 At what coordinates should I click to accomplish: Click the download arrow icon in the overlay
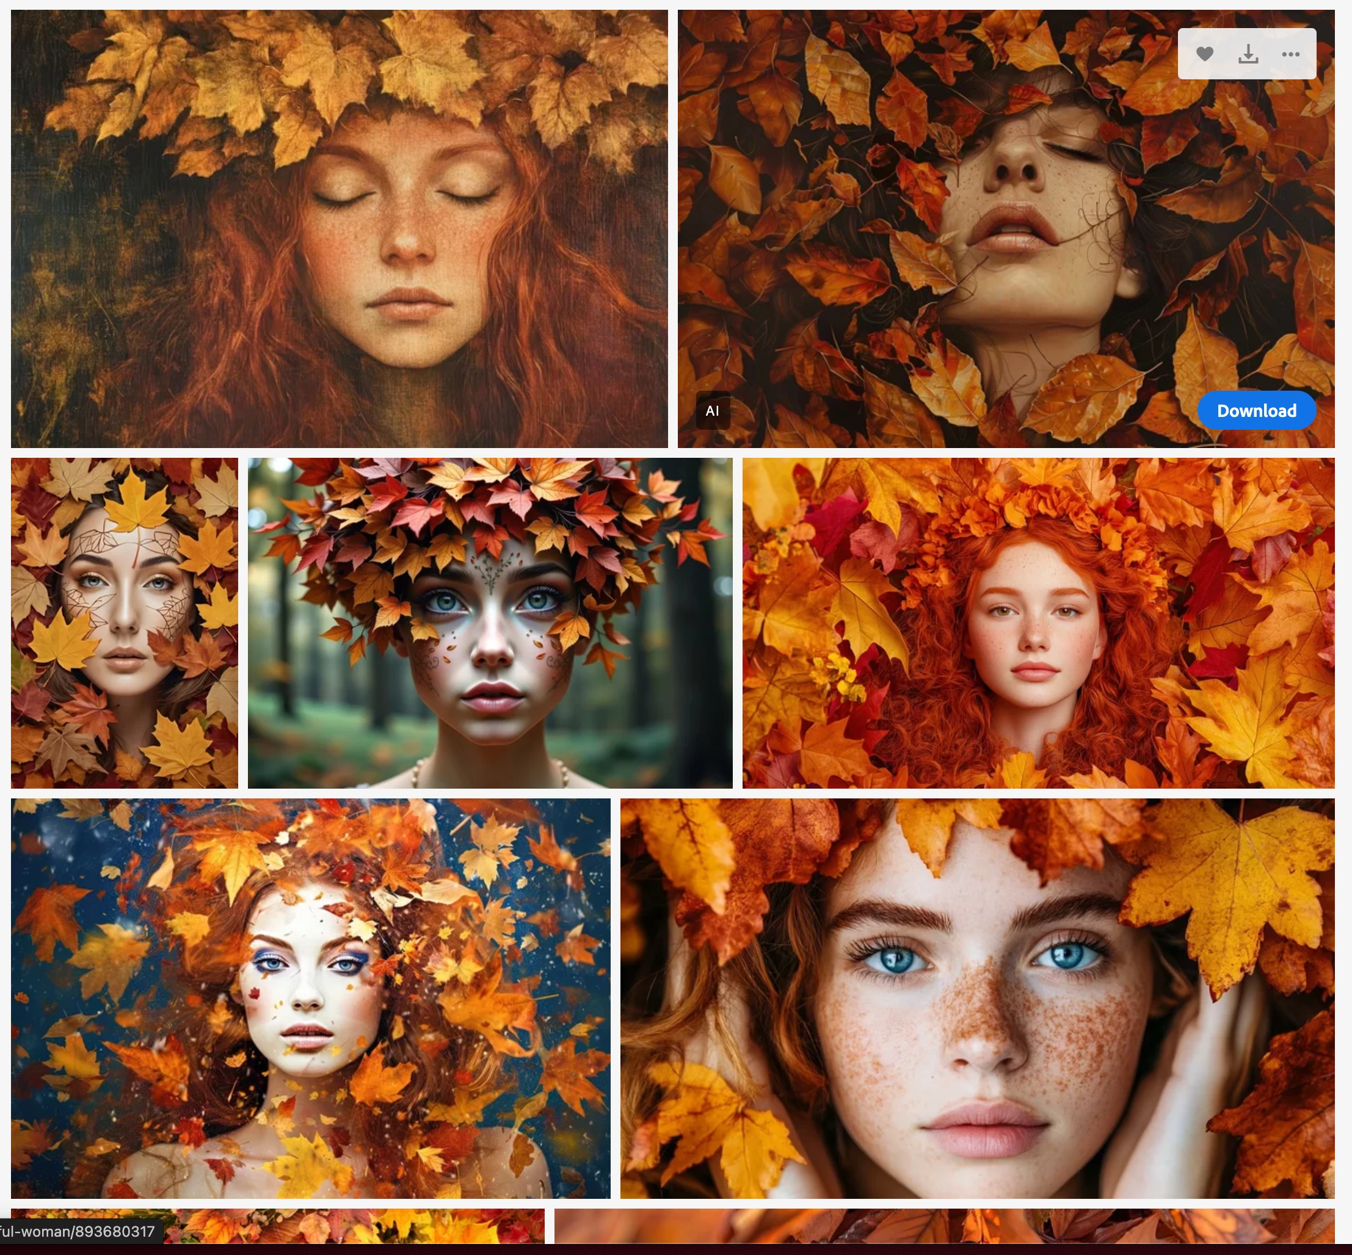(x=1248, y=54)
